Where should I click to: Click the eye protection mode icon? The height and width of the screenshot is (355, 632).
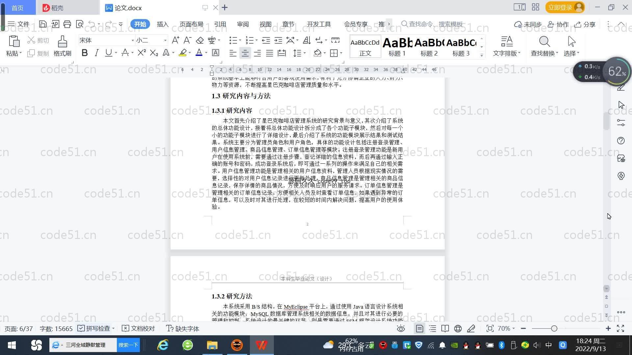pos(401,328)
